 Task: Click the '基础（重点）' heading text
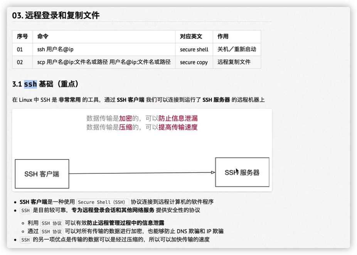(x=59, y=84)
